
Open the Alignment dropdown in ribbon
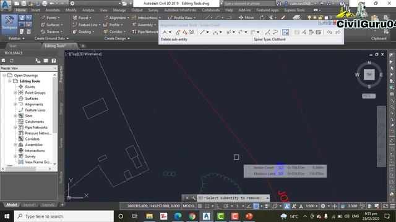coord(116,18)
